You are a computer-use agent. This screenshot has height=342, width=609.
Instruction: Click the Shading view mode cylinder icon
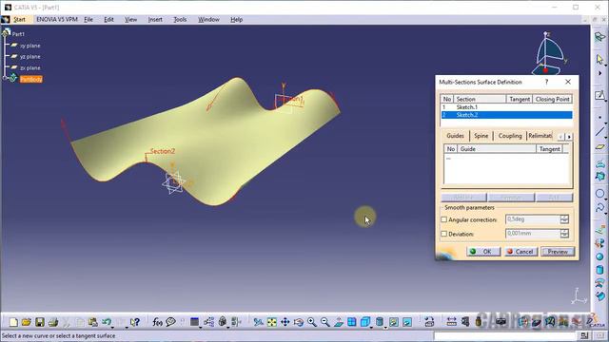point(380,322)
